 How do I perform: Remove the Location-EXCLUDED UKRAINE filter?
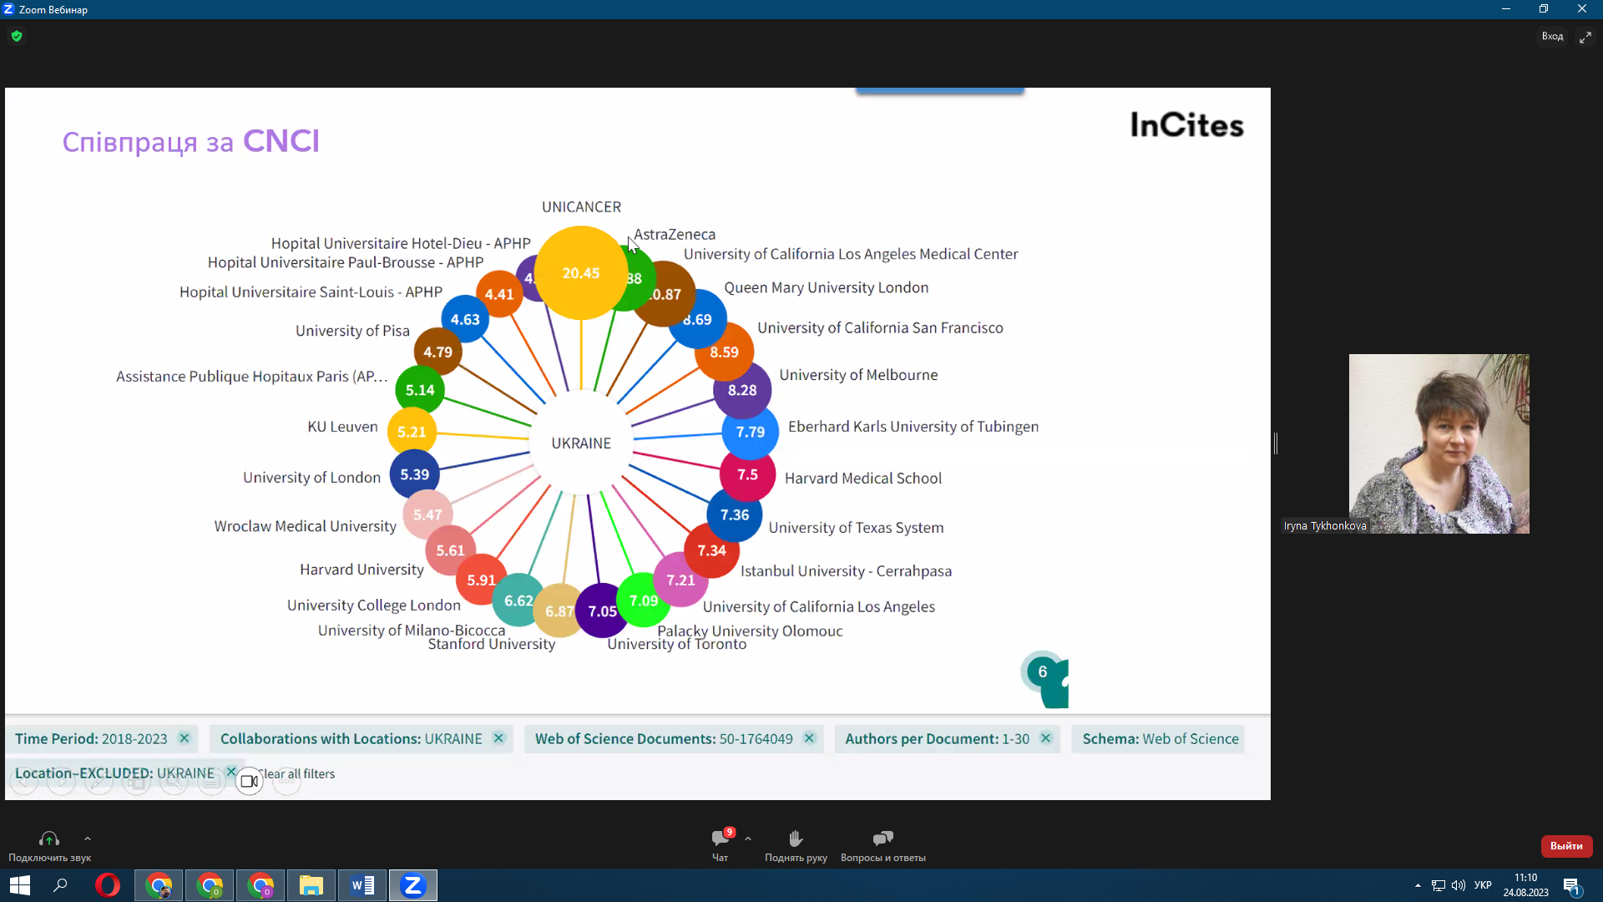pyautogui.click(x=231, y=772)
